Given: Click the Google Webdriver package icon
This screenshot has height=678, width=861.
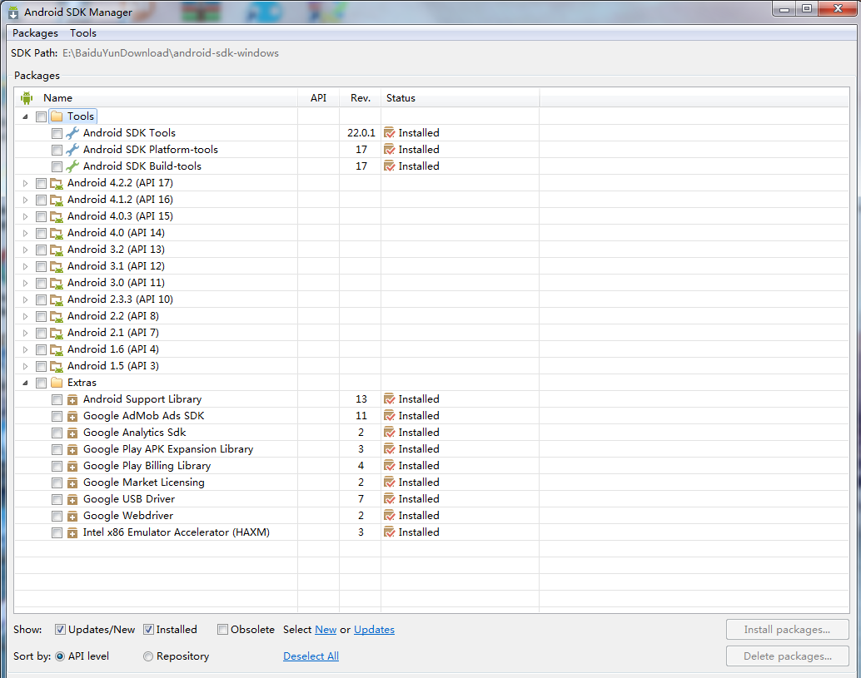Looking at the screenshot, I should [x=72, y=516].
